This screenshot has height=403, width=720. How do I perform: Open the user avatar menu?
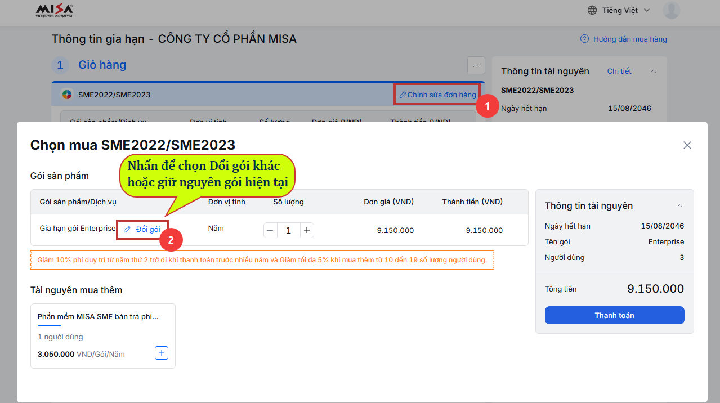(x=671, y=10)
